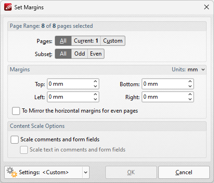Click the Content Scale Options header

37,126
